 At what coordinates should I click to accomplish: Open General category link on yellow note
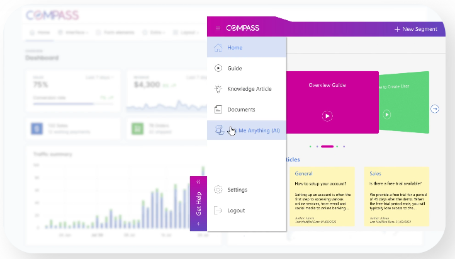point(303,173)
